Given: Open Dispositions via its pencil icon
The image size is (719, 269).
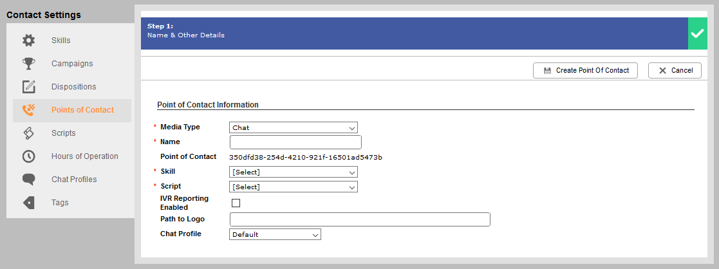Looking at the screenshot, I should [28, 87].
